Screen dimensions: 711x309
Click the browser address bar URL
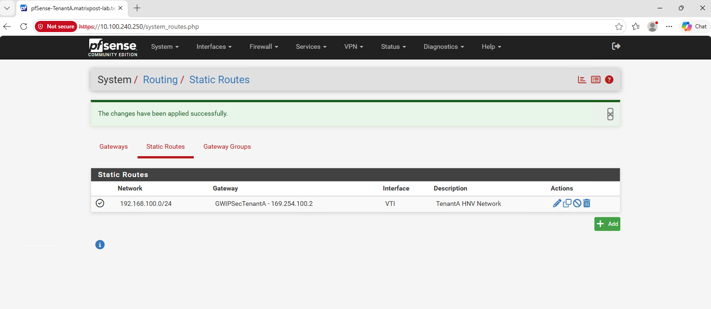tap(139, 26)
